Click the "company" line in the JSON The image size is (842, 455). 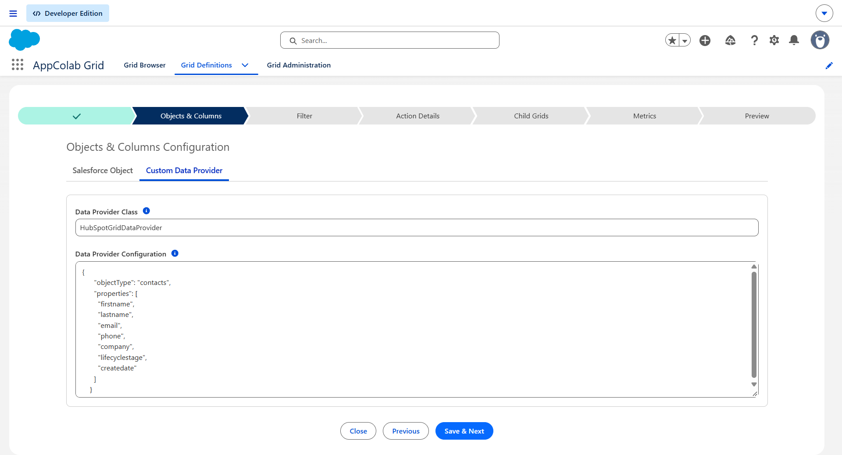pyautogui.click(x=116, y=347)
